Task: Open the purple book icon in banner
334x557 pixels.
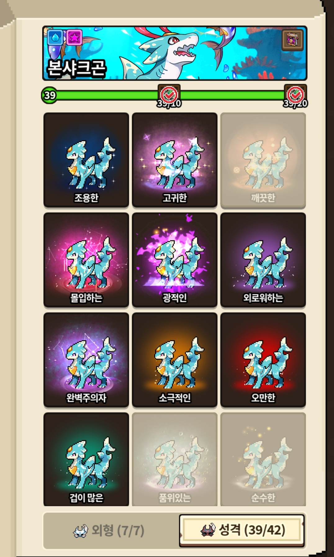Action: [x=293, y=40]
